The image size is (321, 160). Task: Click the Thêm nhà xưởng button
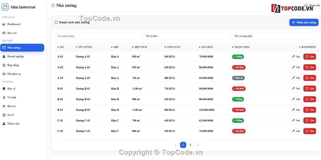tap(304, 22)
